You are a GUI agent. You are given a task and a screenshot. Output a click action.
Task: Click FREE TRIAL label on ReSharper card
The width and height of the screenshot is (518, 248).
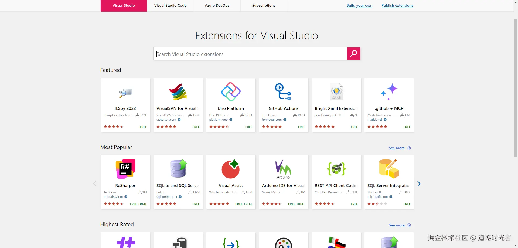[x=138, y=204]
